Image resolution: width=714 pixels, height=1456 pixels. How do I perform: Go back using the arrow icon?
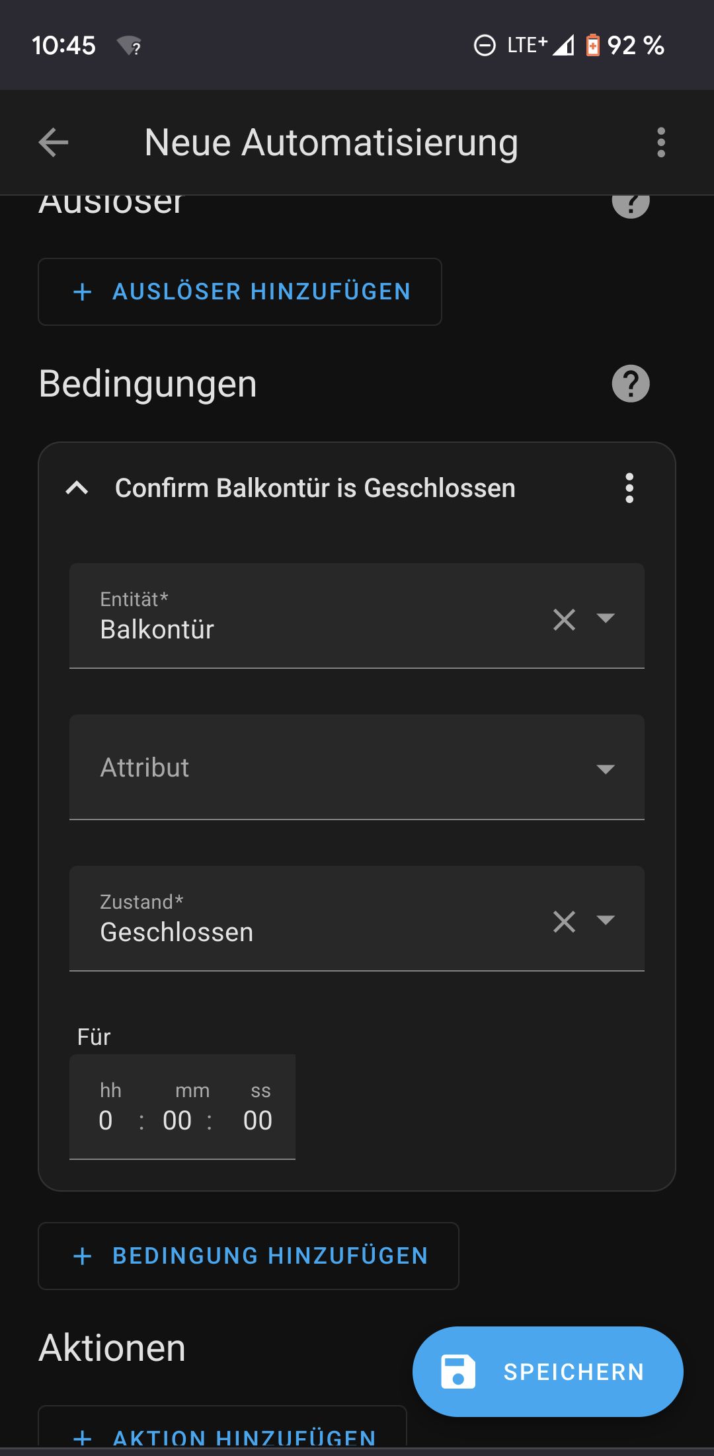(x=54, y=142)
